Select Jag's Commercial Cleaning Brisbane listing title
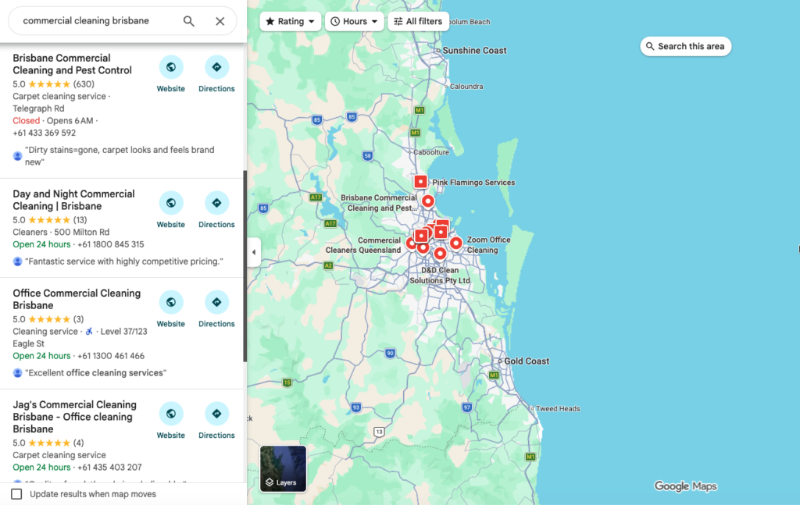800x505 pixels. 74,417
